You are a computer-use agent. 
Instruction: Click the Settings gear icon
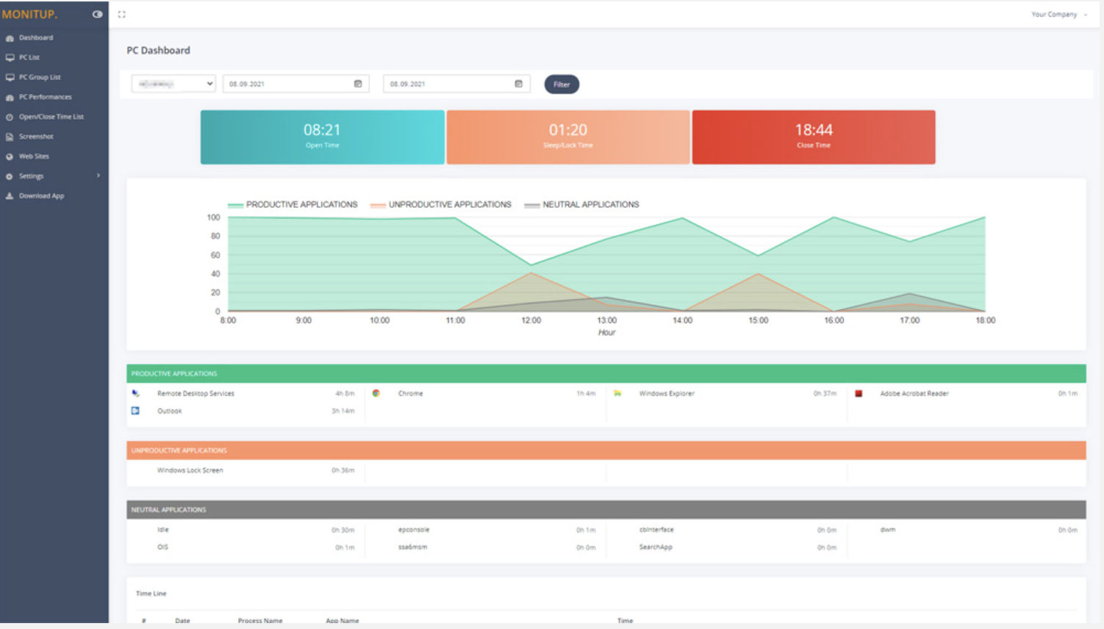coord(9,176)
